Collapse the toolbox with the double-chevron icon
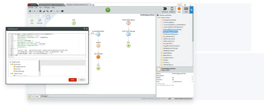 [x=44, y=16]
